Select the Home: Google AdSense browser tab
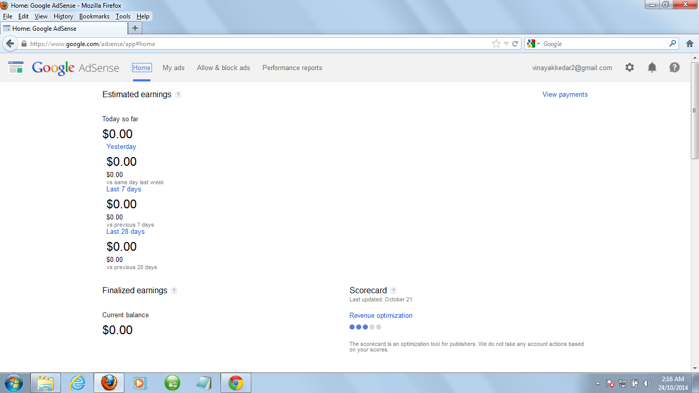The image size is (699, 393). 63,28
